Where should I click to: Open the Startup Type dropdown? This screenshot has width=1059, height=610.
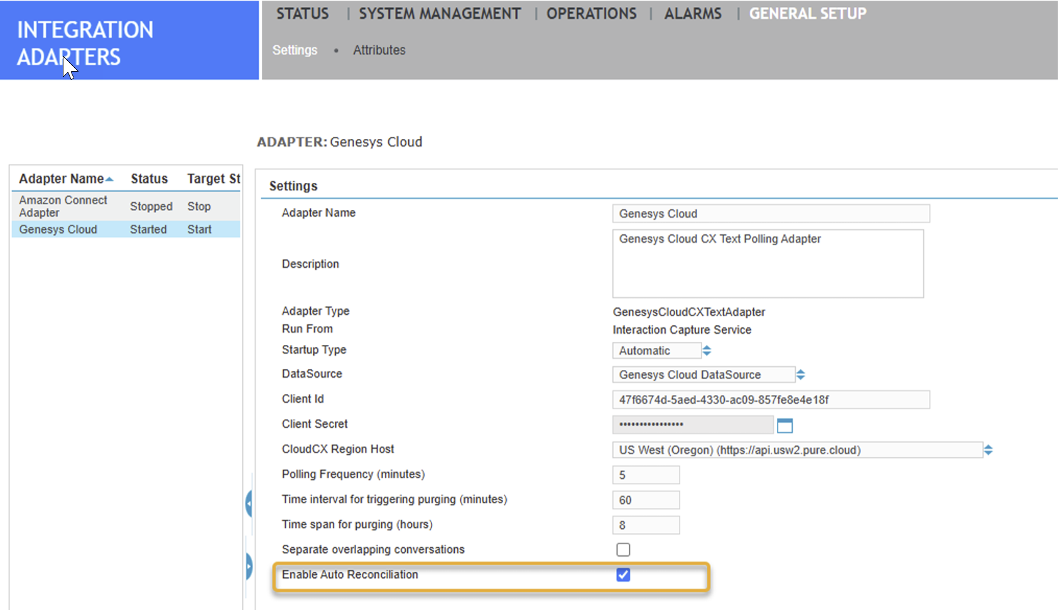pyautogui.click(x=707, y=351)
